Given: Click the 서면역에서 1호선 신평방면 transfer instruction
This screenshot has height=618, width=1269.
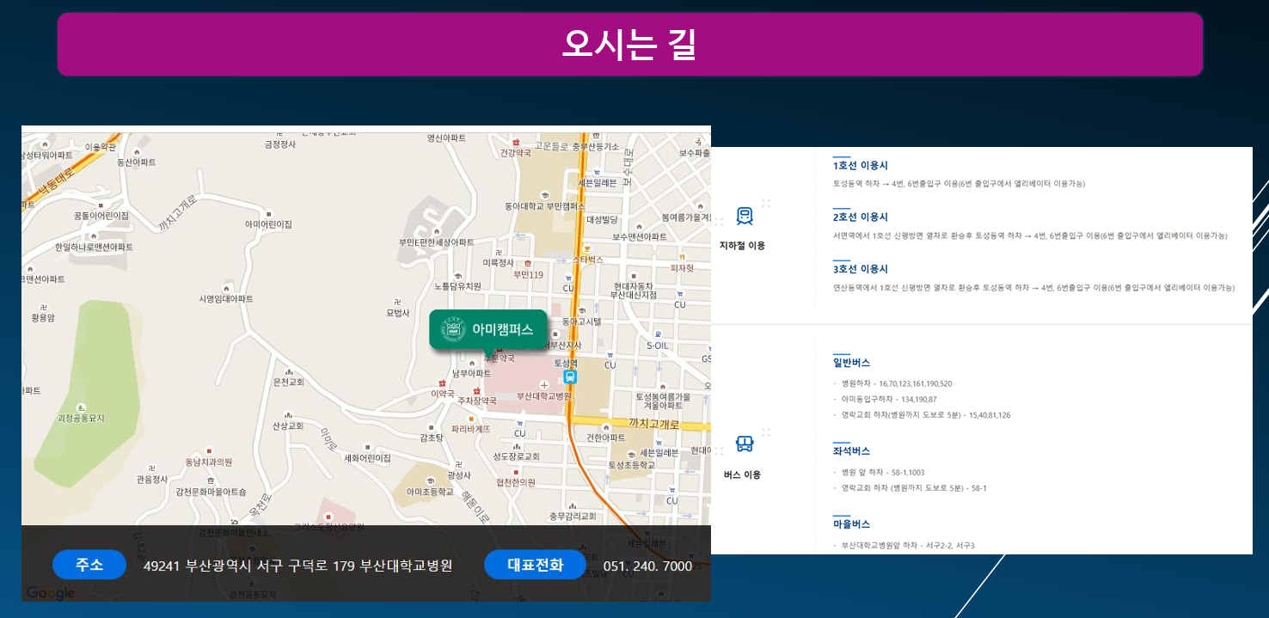Looking at the screenshot, I should [x=1030, y=236].
